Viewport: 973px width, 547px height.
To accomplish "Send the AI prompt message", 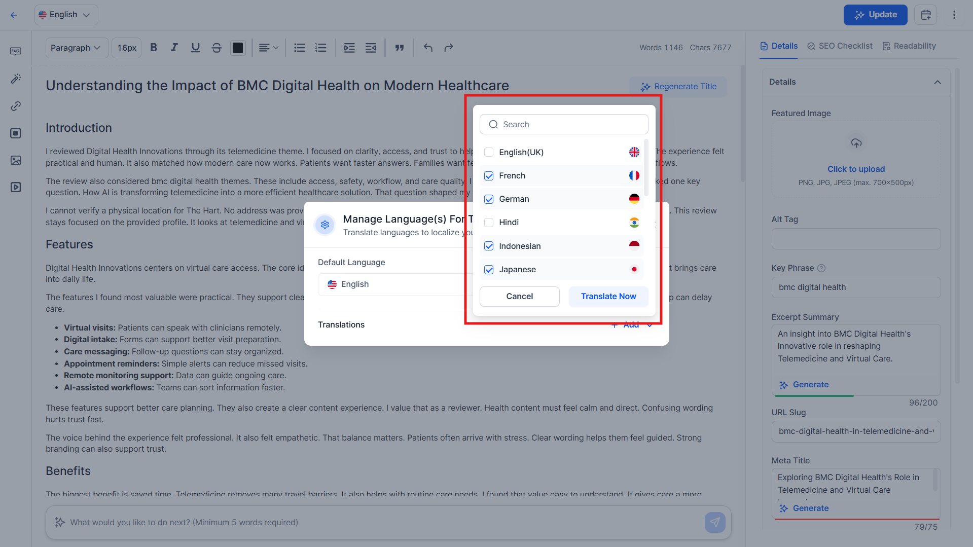I will point(715,522).
